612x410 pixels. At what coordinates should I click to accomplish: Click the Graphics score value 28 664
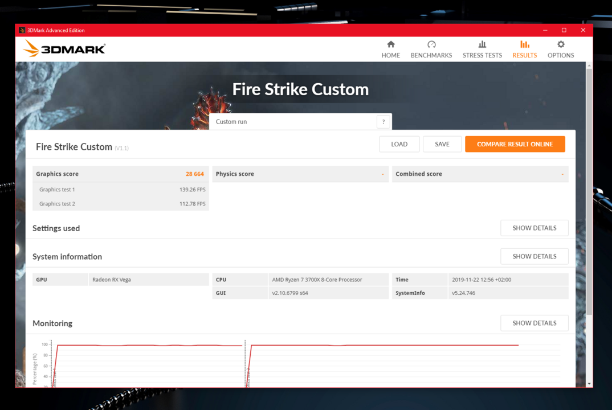194,174
